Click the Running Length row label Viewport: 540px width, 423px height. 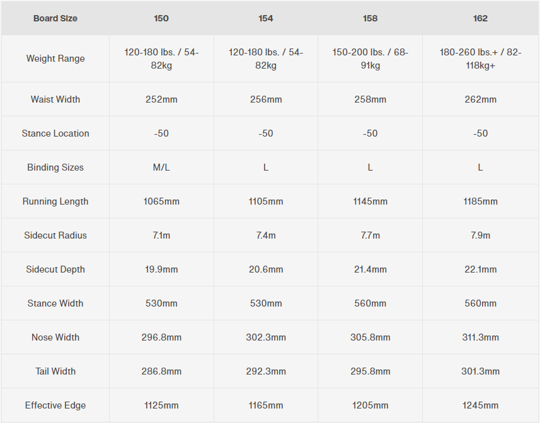pyautogui.click(x=55, y=201)
